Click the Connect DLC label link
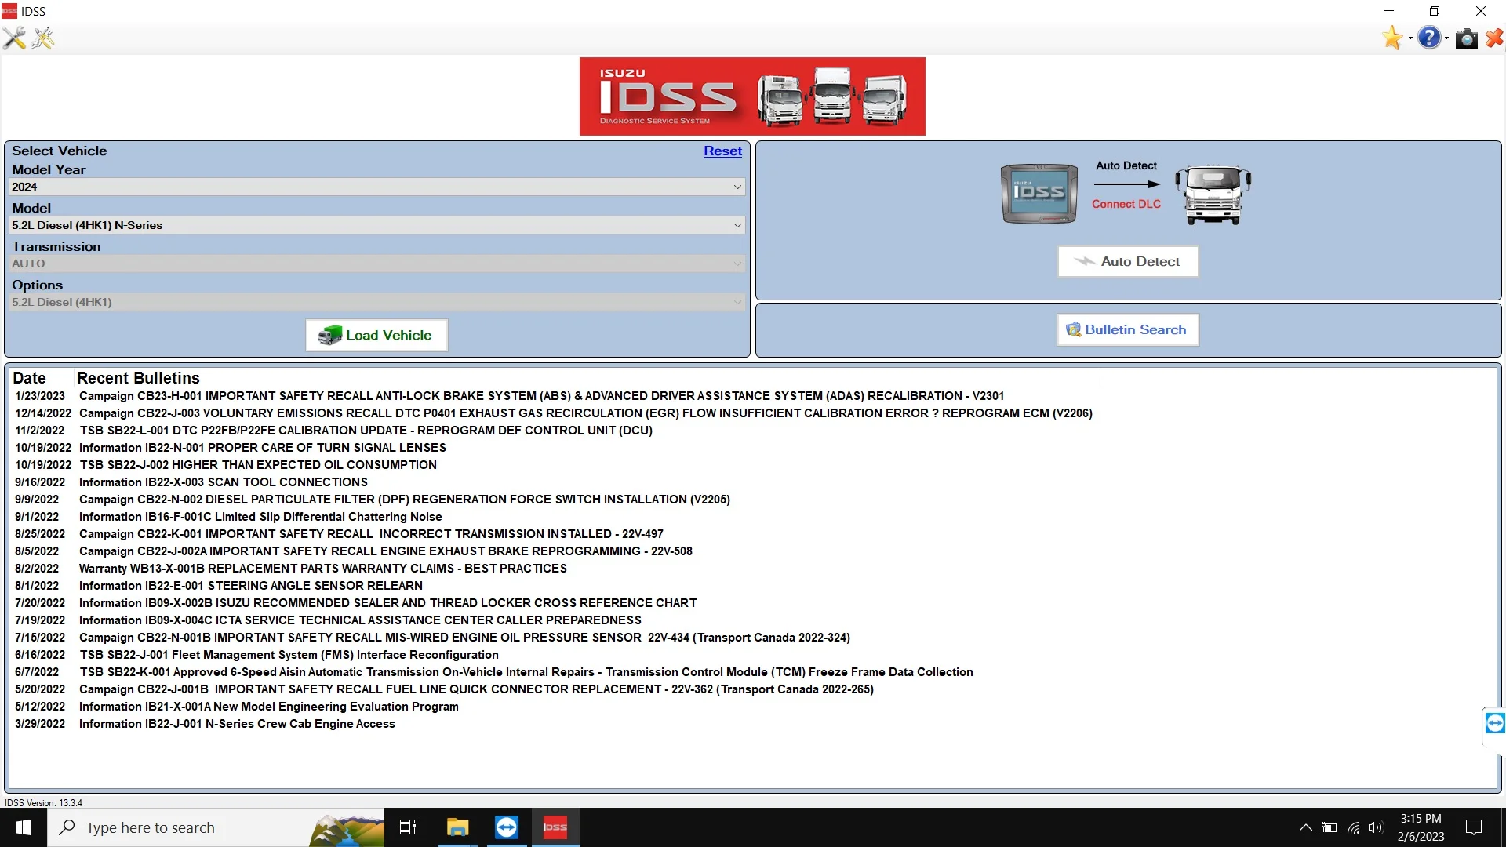This screenshot has height=847, width=1506. (x=1126, y=204)
